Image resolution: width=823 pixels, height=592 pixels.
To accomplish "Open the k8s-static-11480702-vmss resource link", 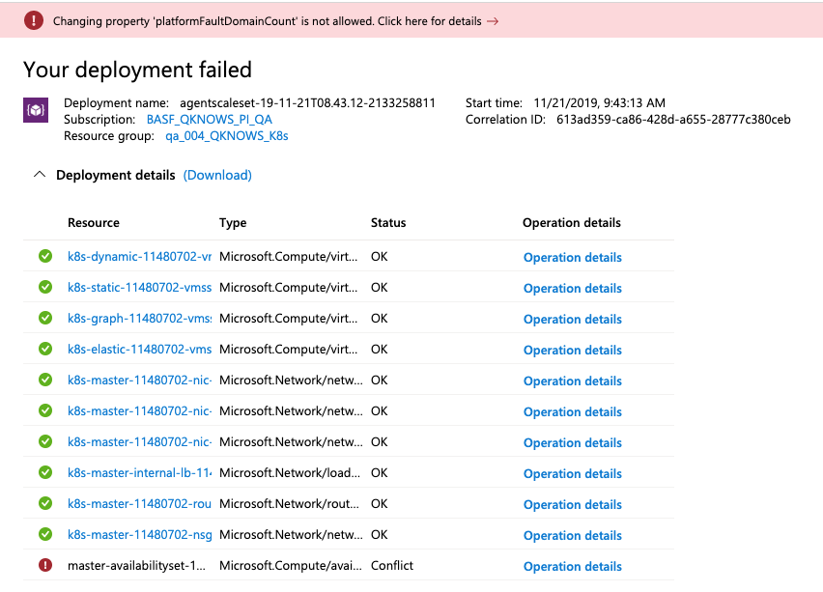I will pos(140,288).
